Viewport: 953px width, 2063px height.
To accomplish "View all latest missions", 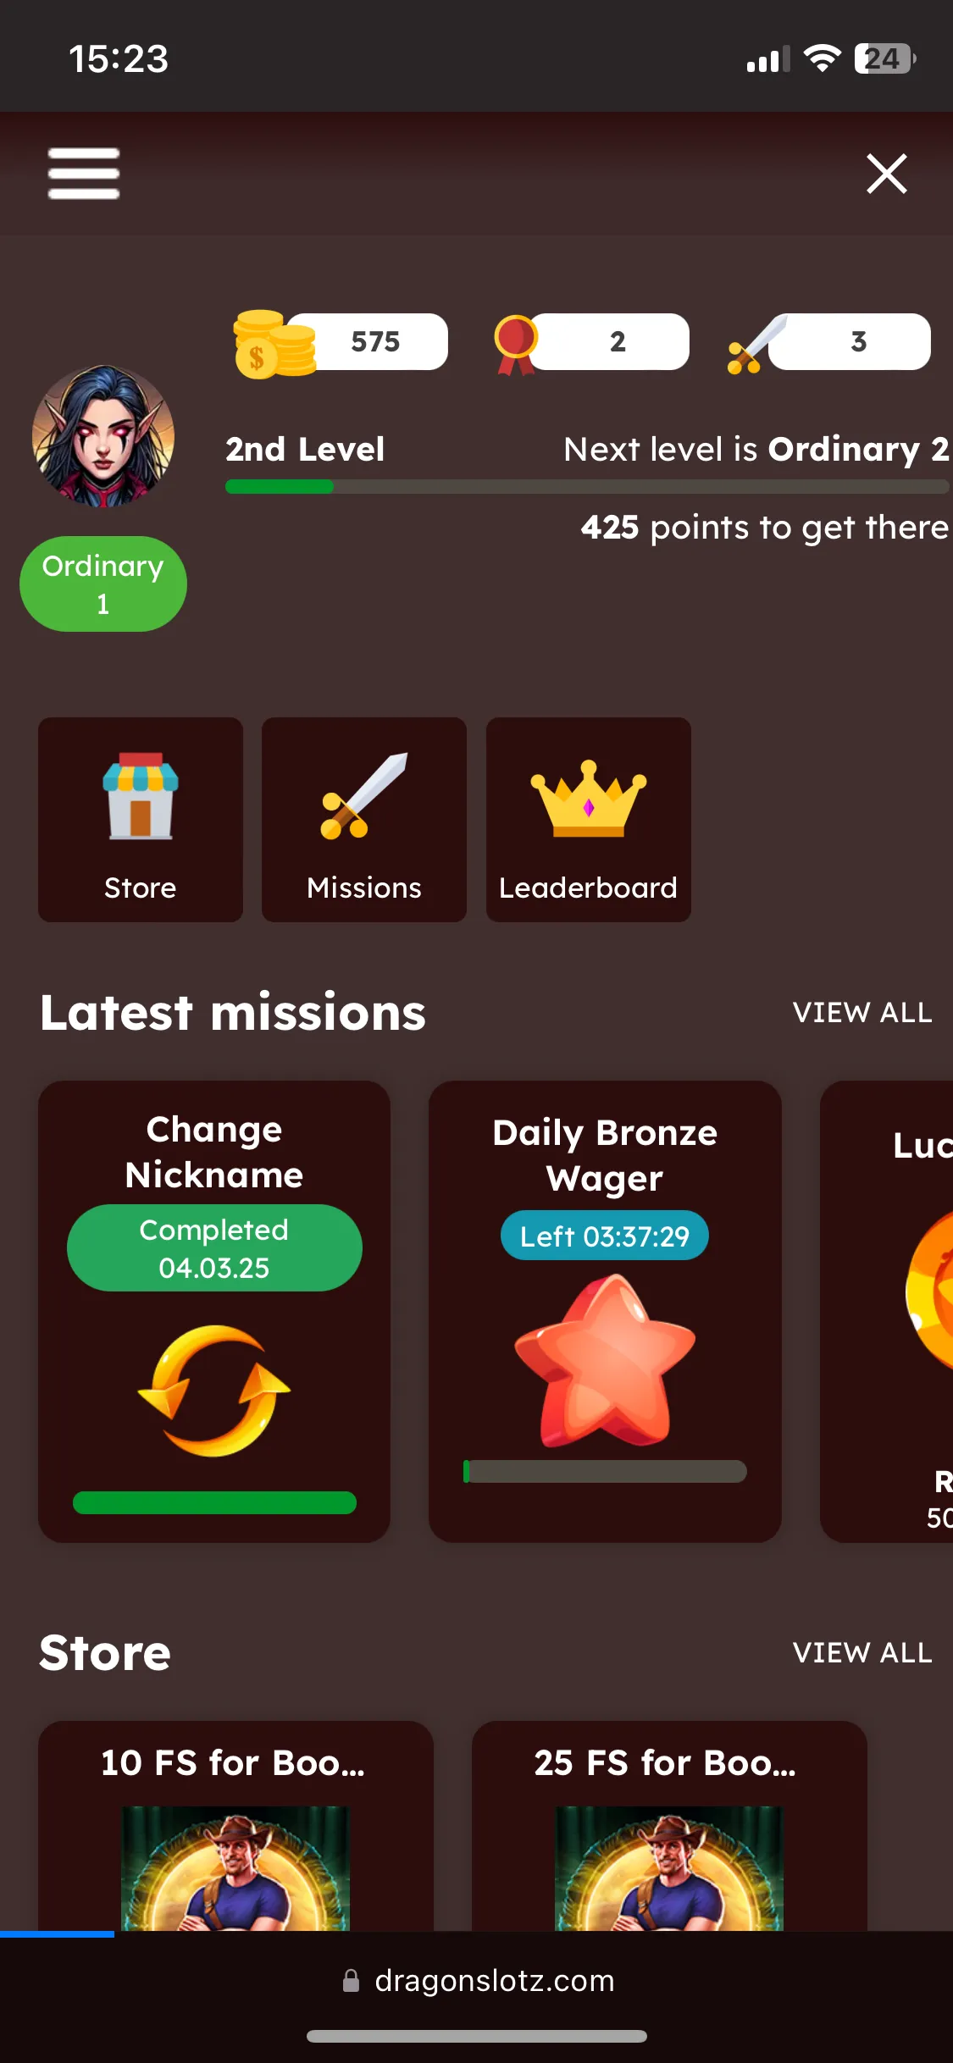I will click(x=862, y=1012).
